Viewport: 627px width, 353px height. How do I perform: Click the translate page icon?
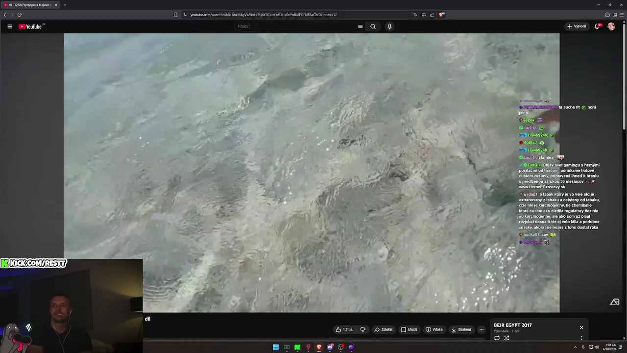[x=415, y=15]
